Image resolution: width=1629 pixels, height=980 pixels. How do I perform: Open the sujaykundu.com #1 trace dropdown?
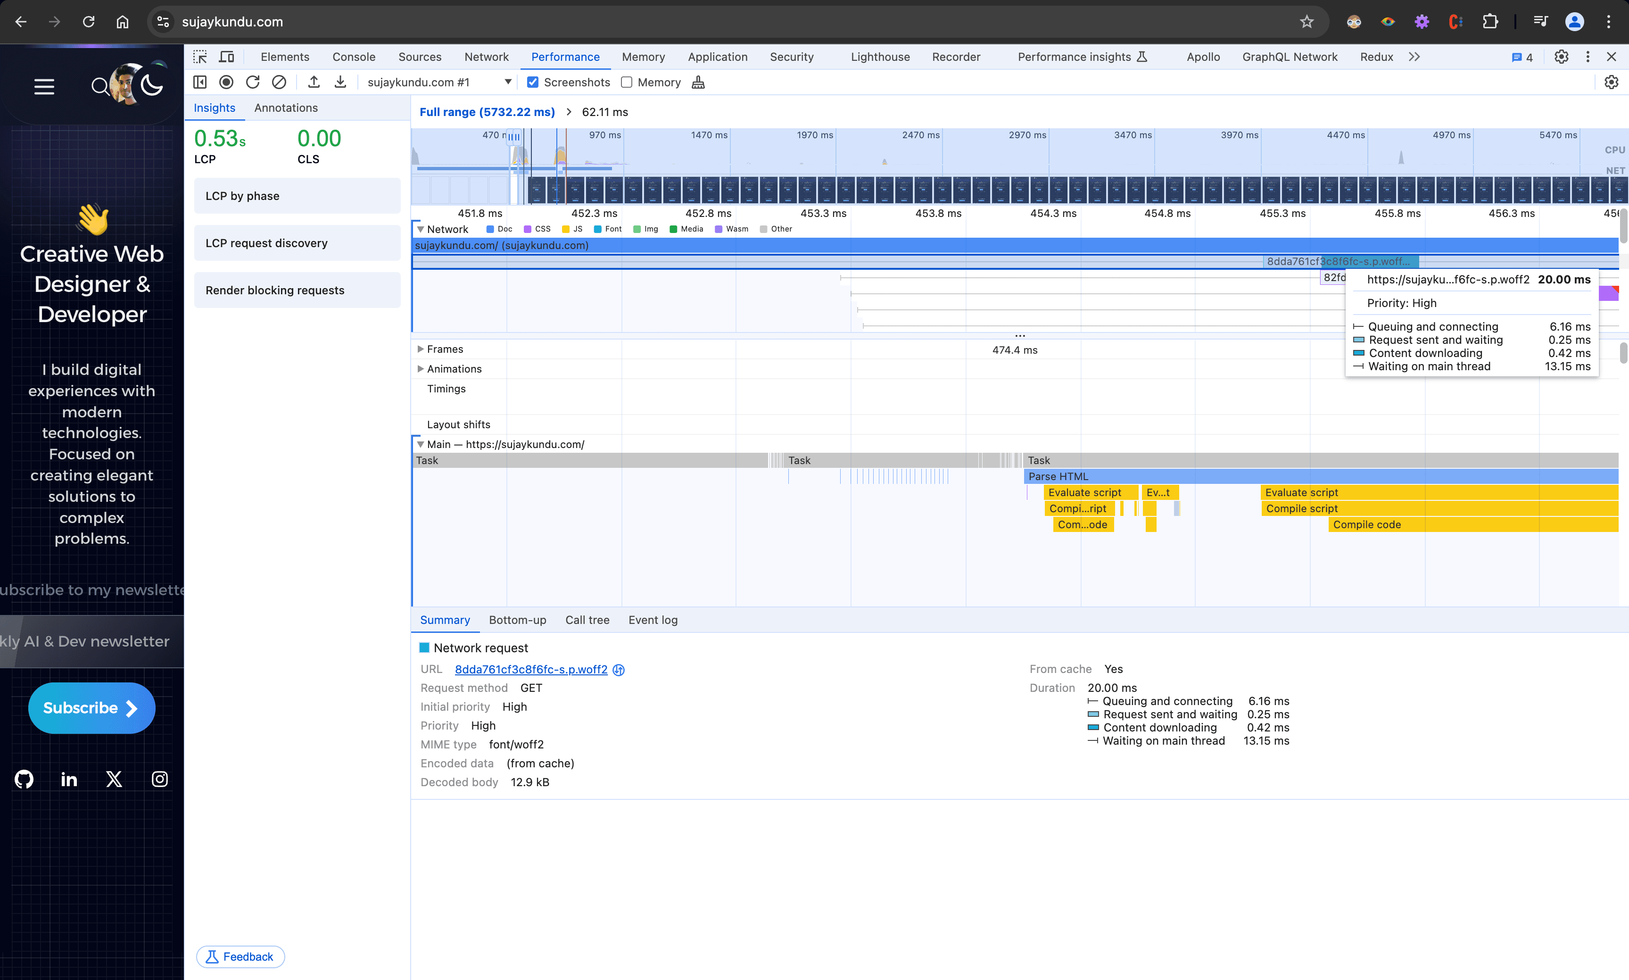pos(508,82)
